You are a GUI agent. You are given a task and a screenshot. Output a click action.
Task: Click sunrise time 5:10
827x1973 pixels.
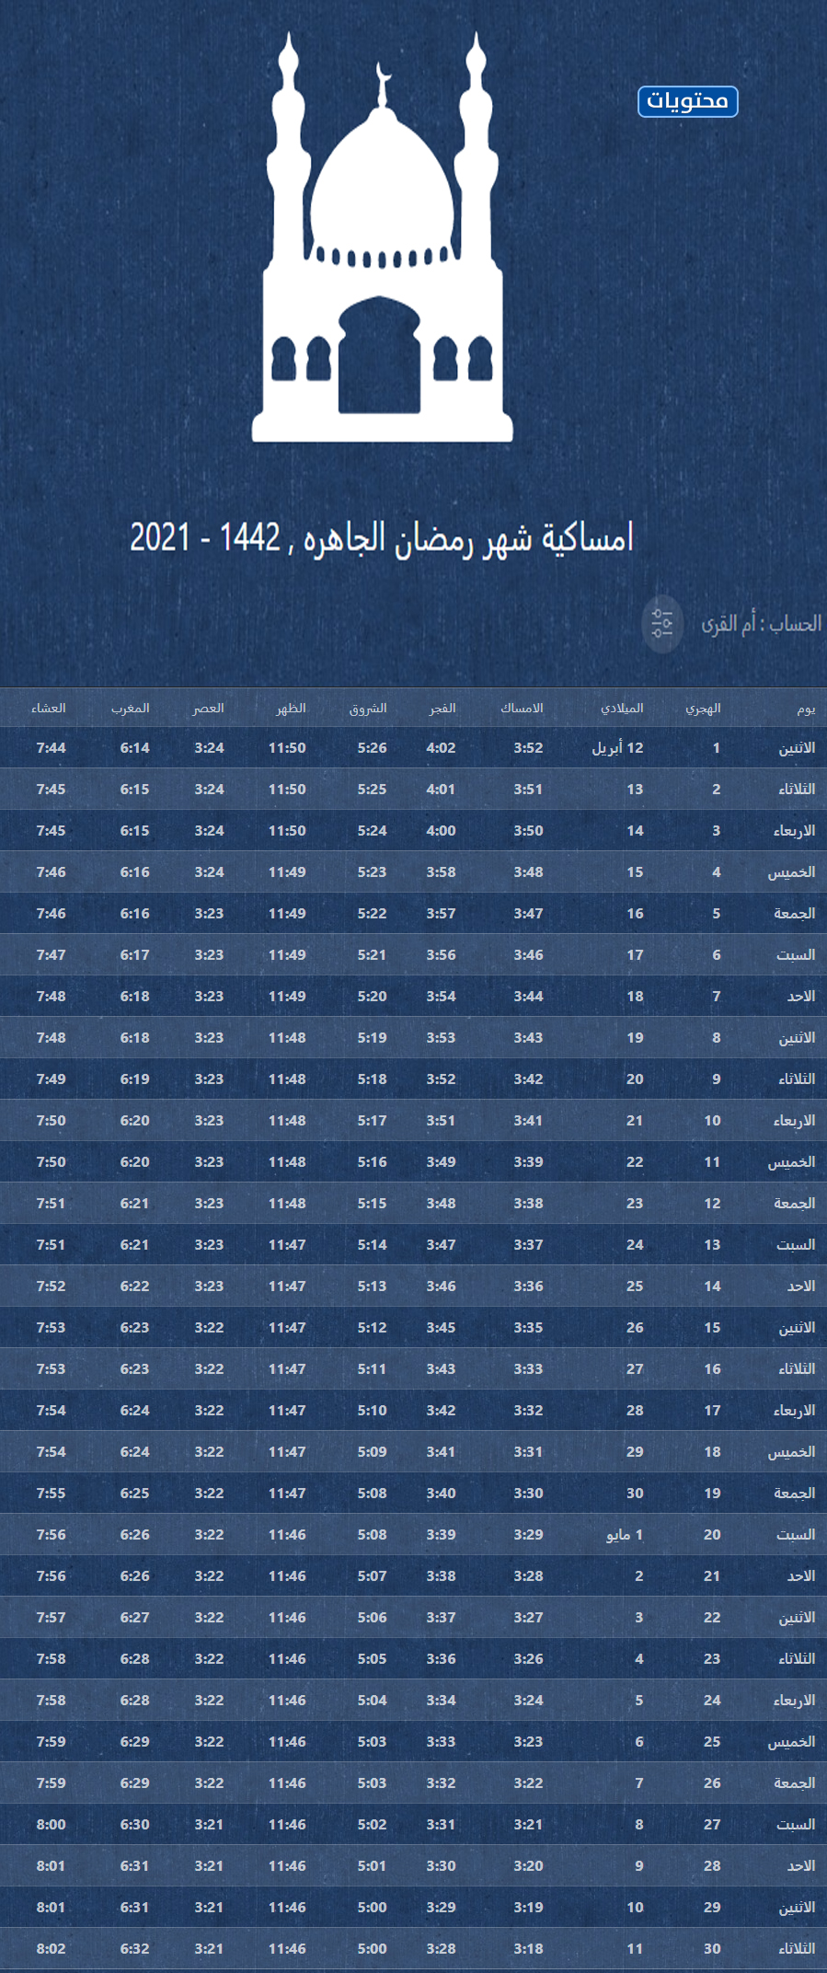[372, 1411]
